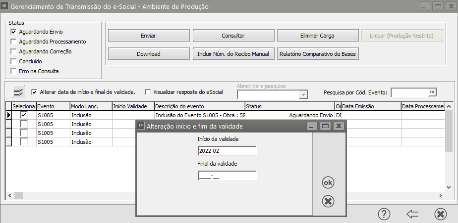458x223 pixels.
Task: Open the Abrev para pesquisa dropdown
Action: [303, 94]
